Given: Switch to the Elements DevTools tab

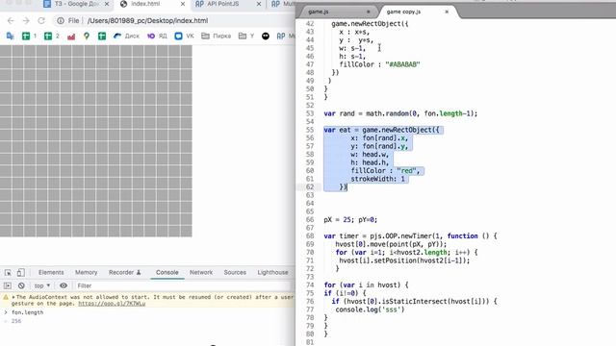Looking at the screenshot, I should pyautogui.click(x=51, y=272).
